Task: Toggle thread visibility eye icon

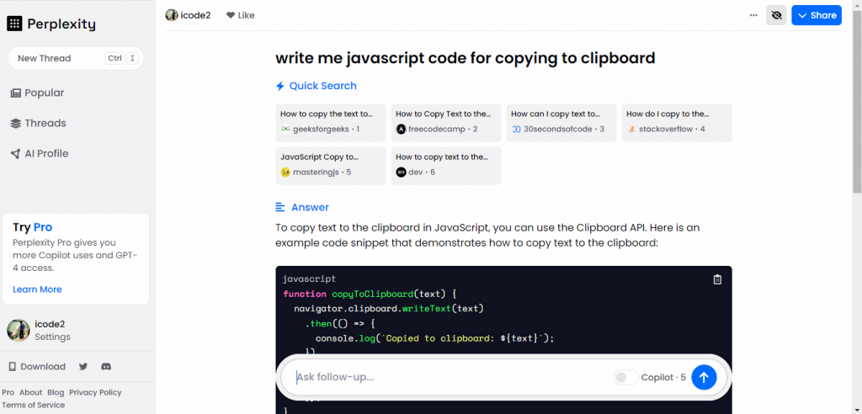Action: (x=776, y=15)
